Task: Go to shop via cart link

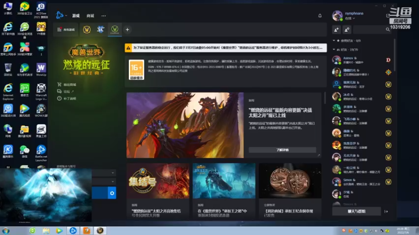Action: (x=67, y=85)
